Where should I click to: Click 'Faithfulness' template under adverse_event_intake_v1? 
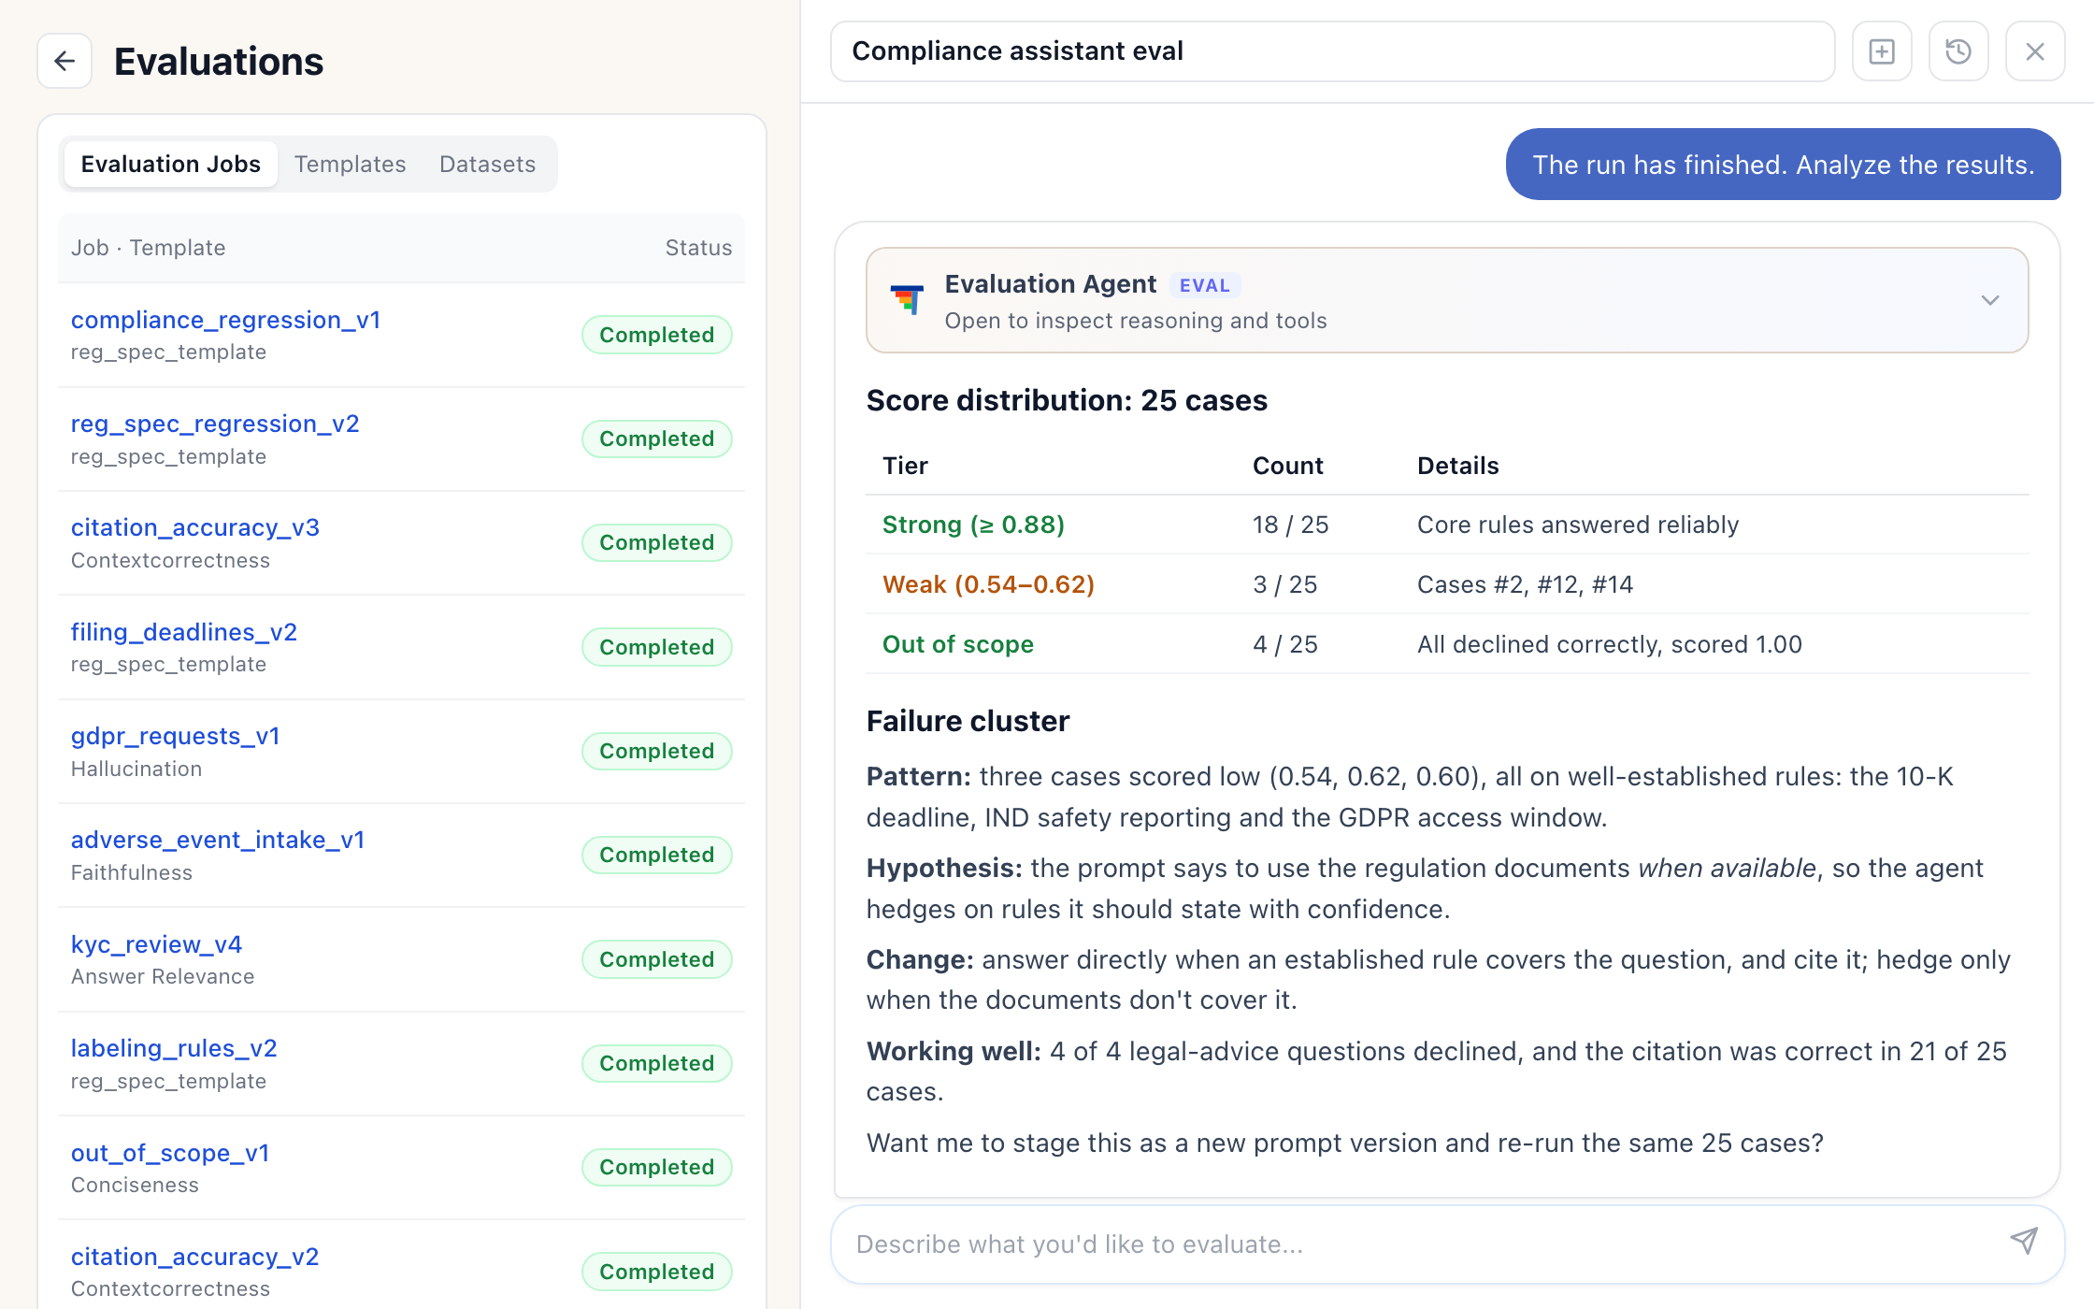coord(132,872)
